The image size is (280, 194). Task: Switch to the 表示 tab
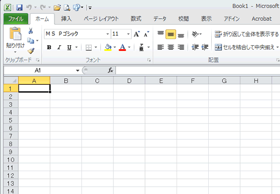(206, 19)
